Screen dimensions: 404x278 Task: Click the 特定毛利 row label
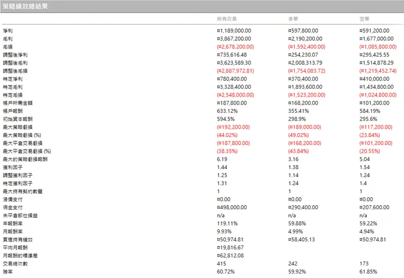point(13,87)
